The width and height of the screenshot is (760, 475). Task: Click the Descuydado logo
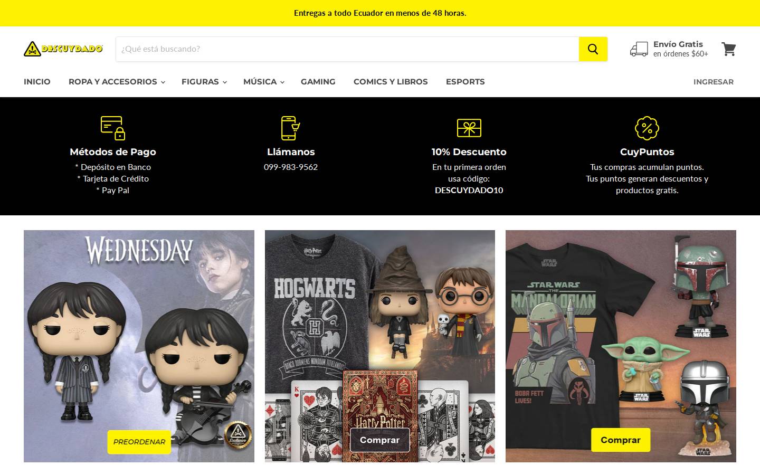(x=63, y=49)
